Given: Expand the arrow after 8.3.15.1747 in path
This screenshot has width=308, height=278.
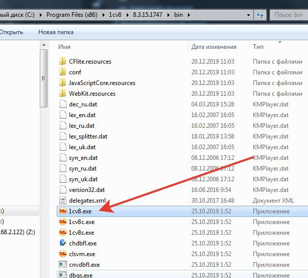Looking at the screenshot, I should pyautogui.click(x=169, y=15).
